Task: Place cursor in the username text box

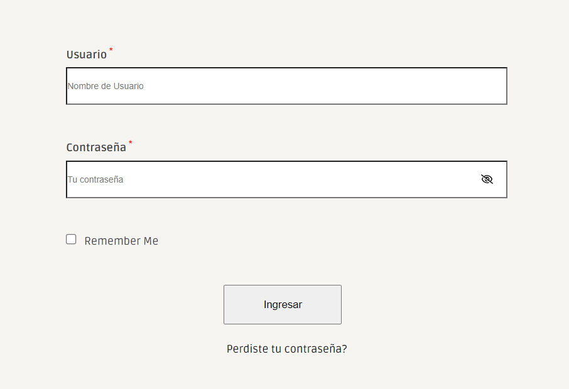Action: 286,86
